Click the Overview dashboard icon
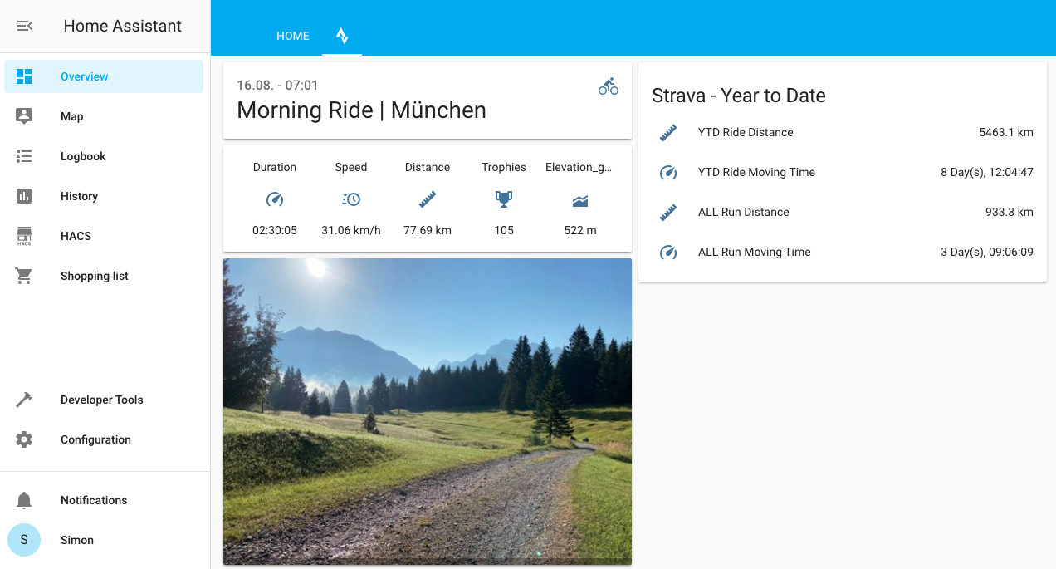The image size is (1056, 569). pos(24,76)
